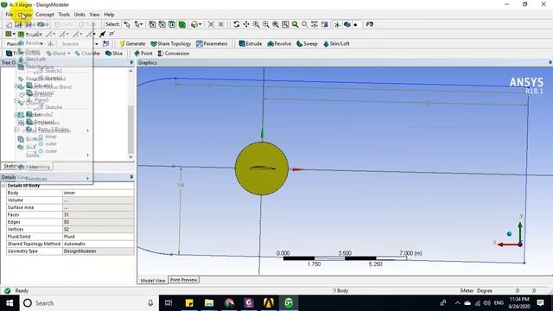Viewport: 553px width, 311px height.
Task: Click Generate with lightning icon
Action: [132, 44]
